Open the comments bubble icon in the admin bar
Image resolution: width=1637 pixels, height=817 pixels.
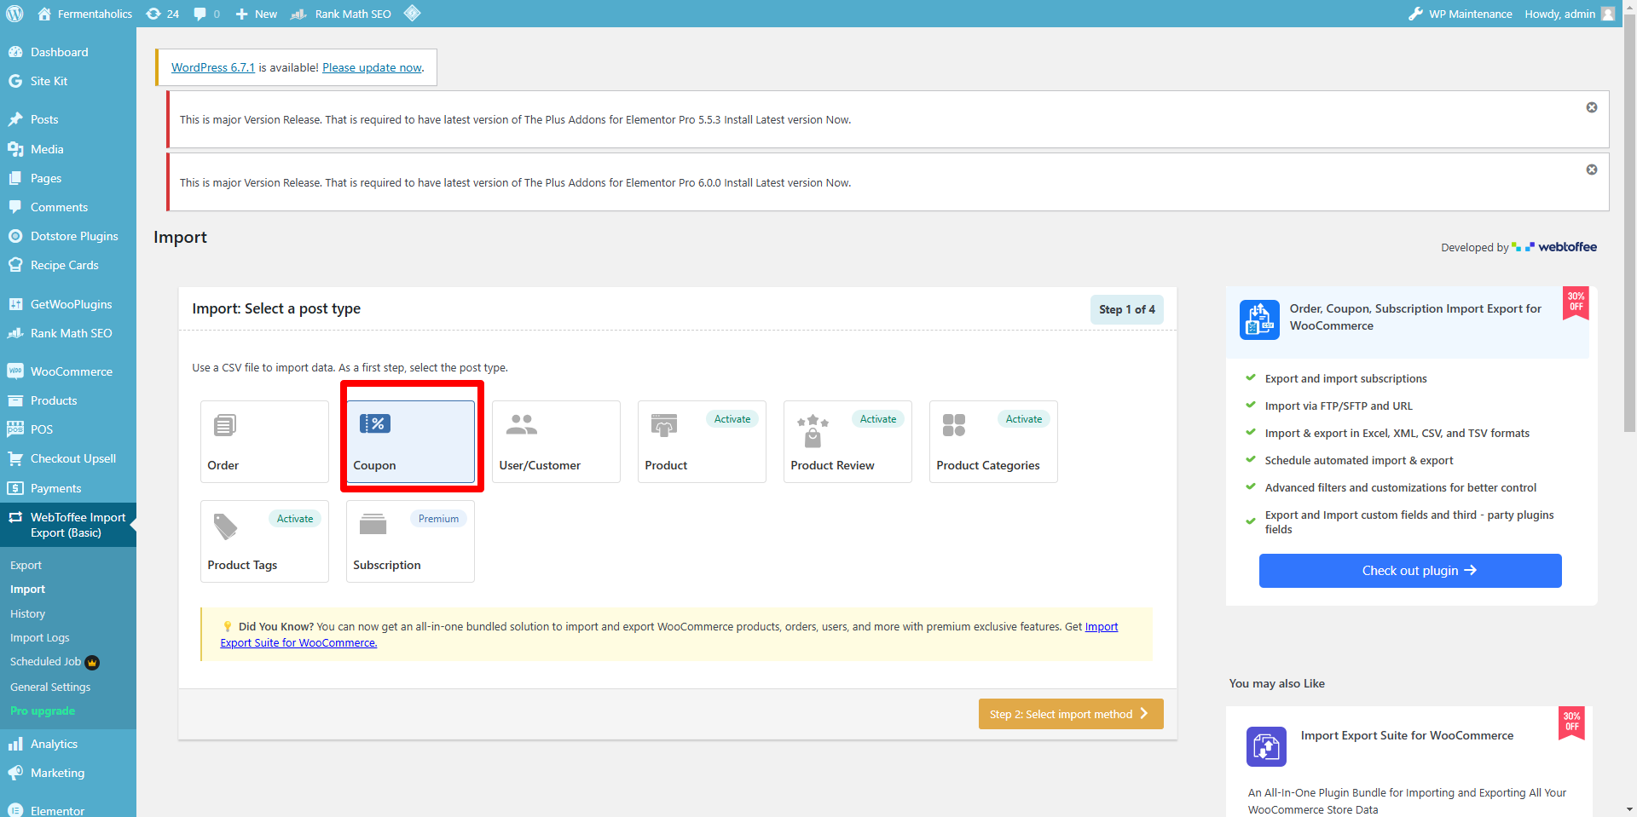pos(206,14)
